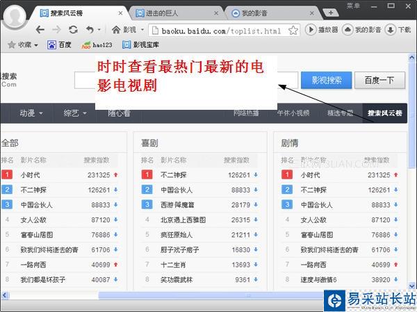Open 小时代 in the 全部 list
Screen dimensions: 417x312
[30, 175]
